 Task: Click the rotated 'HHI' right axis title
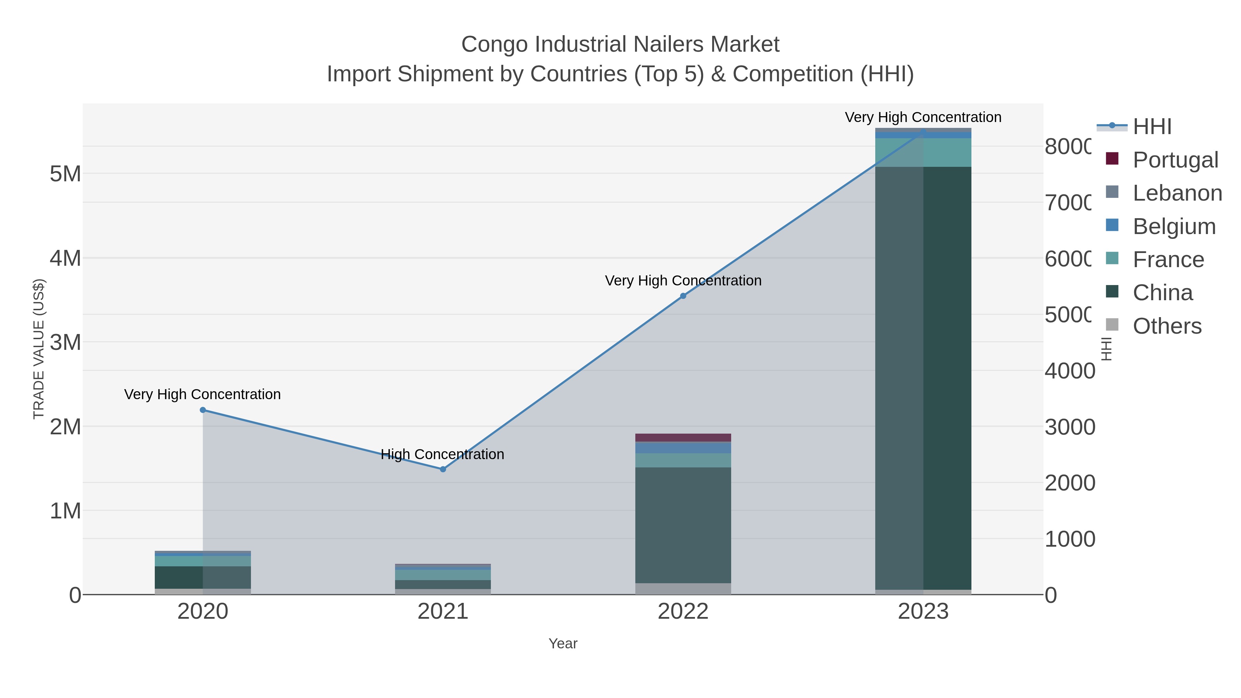[1107, 349]
